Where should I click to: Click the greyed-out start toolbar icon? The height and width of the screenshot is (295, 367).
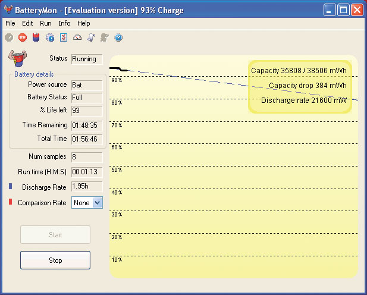pyautogui.click(x=9, y=37)
